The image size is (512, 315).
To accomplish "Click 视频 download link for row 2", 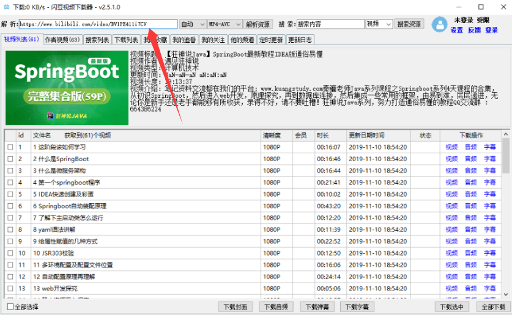I will [451, 159].
